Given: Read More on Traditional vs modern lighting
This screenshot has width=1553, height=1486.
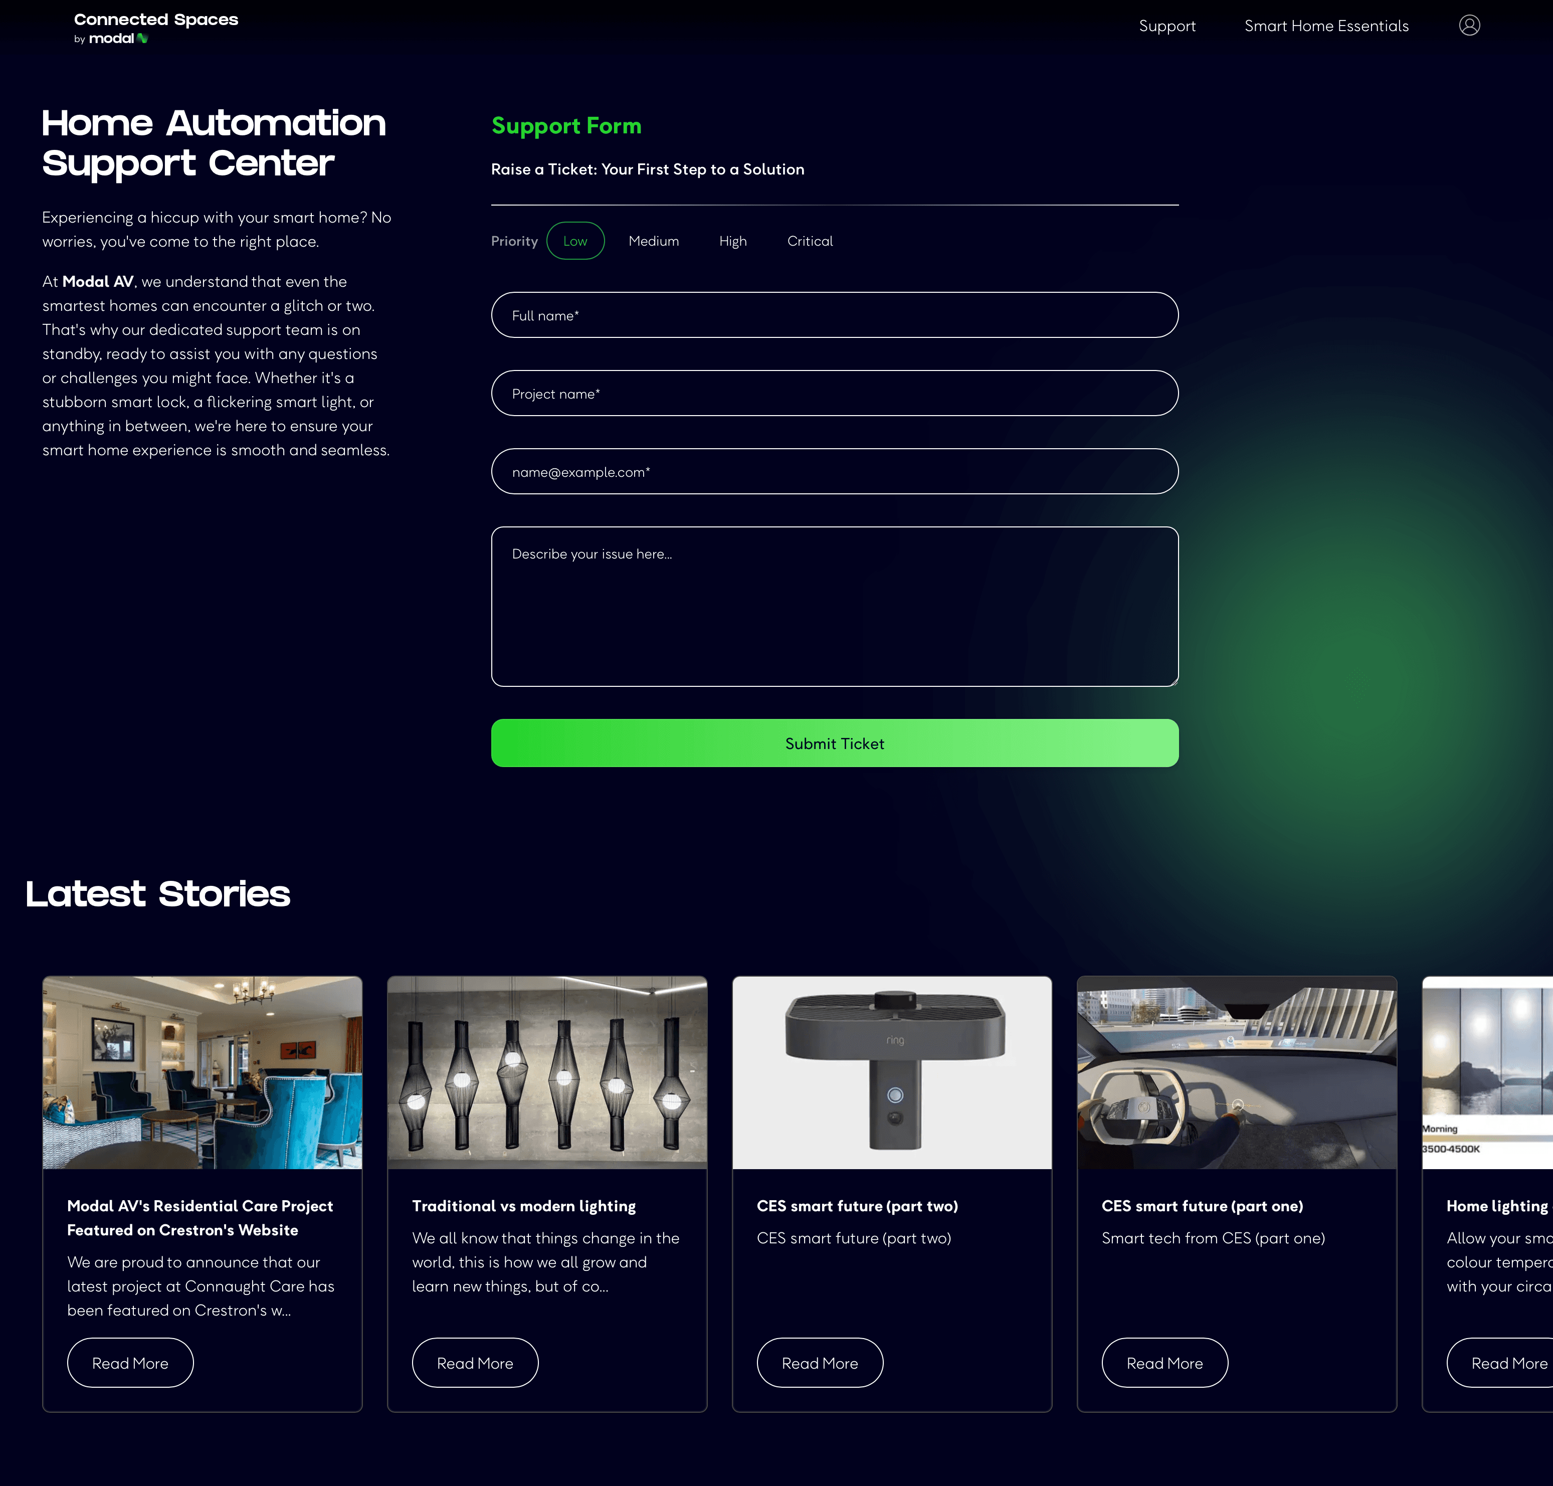Looking at the screenshot, I should pos(474,1363).
